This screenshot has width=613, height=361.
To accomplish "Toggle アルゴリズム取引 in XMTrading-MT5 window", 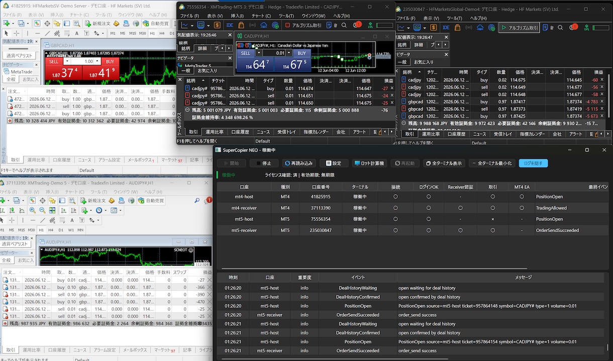I will (303, 25).
